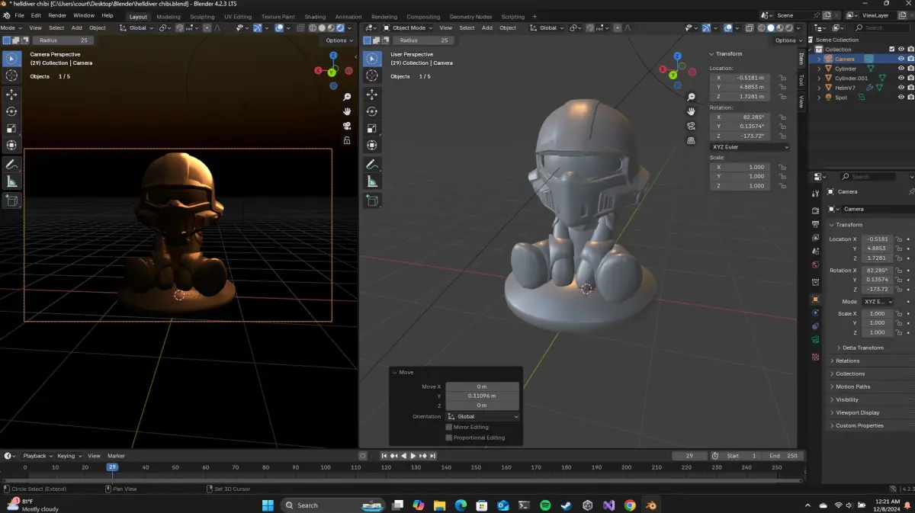Open the Playback menu in timeline
The height and width of the screenshot is (513, 915).
click(x=37, y=456)
